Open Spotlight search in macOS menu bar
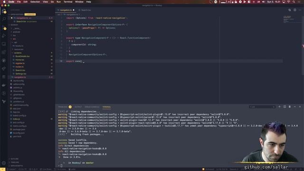304x171 pixels. coord(294,2)
